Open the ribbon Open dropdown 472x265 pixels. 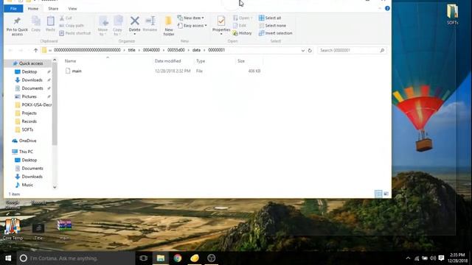pyautogui.click(x=243, y=18)
